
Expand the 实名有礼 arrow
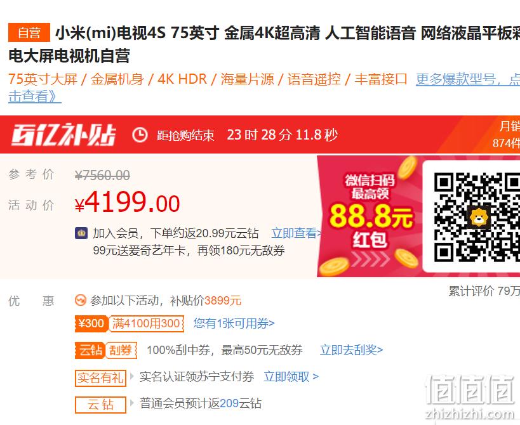tap(132, 376)
